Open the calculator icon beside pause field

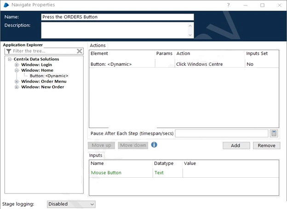274,134
